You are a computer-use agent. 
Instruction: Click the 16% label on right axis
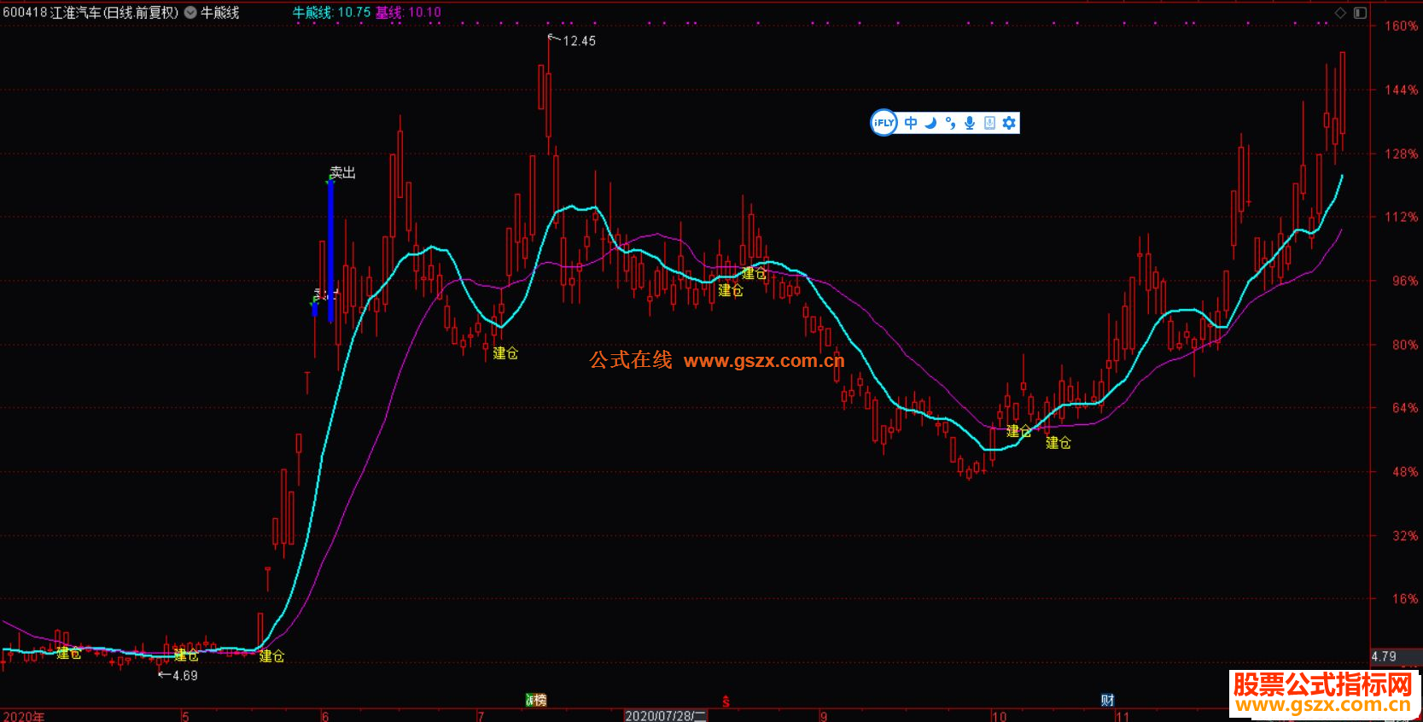pyautogui.click(x=1405, y=599)
